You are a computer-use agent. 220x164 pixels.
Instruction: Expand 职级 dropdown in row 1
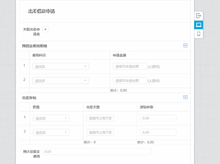(x=51, y=118)
